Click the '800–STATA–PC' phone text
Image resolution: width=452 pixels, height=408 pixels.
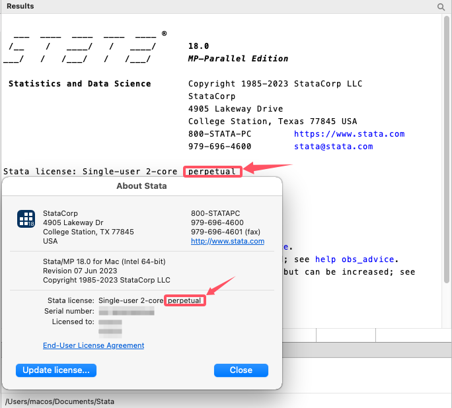[219, 134]
